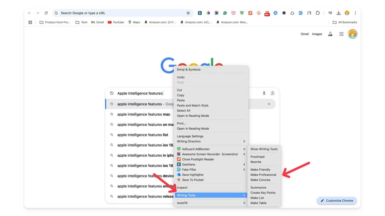Bookmark this page with the star icon
The height and width of the screenshot is (216, 385).
pyautogui.click(x=188, y=13)
